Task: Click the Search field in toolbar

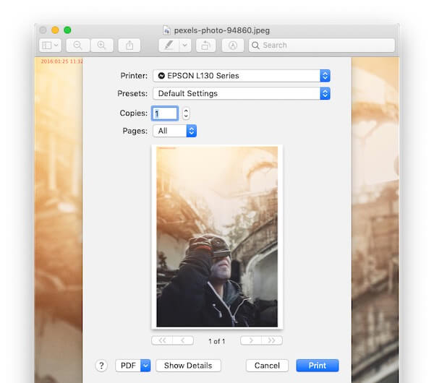Action: [x=322, y=46]
